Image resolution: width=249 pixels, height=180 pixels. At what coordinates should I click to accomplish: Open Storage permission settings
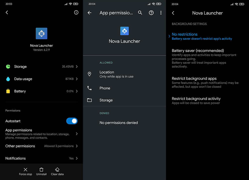124,100
